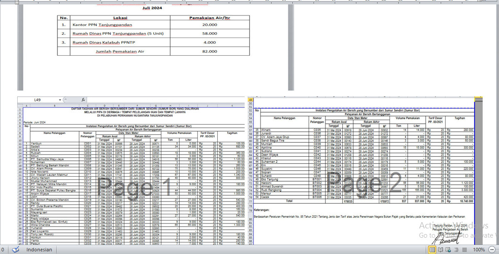Switch to Outline view
The width and height of the screenshot is (499, 254).
click(x=457, y=250)
